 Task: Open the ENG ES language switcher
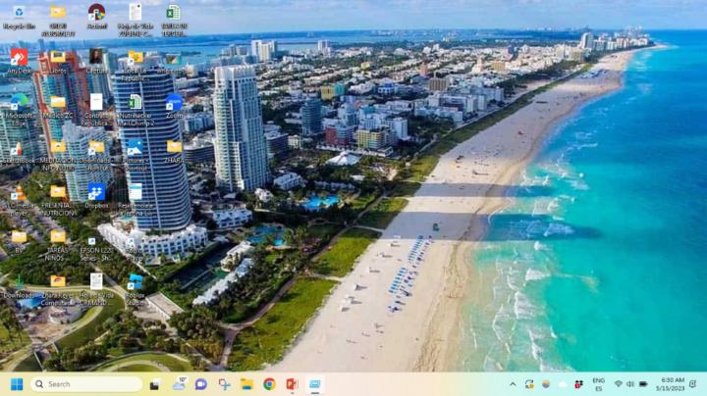click(x=598, y=384)
